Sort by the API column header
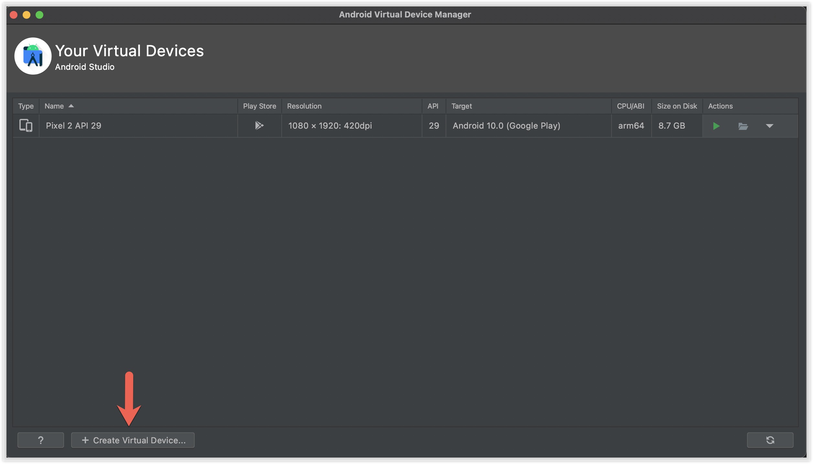Screen dimensions: 813x464 [433, 106]
